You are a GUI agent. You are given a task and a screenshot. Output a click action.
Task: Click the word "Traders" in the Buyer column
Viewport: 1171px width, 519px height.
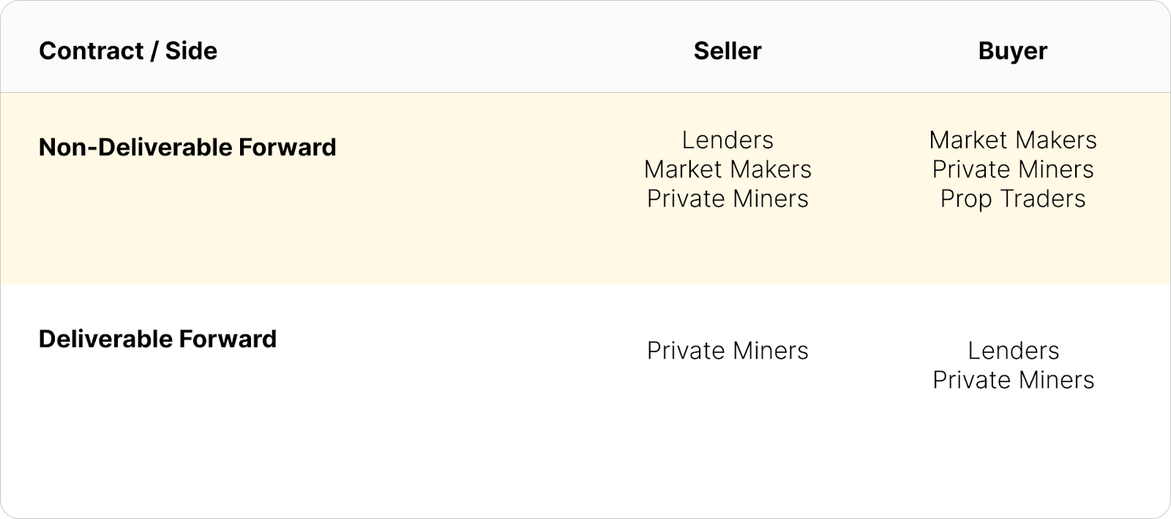pos(1043,198)
